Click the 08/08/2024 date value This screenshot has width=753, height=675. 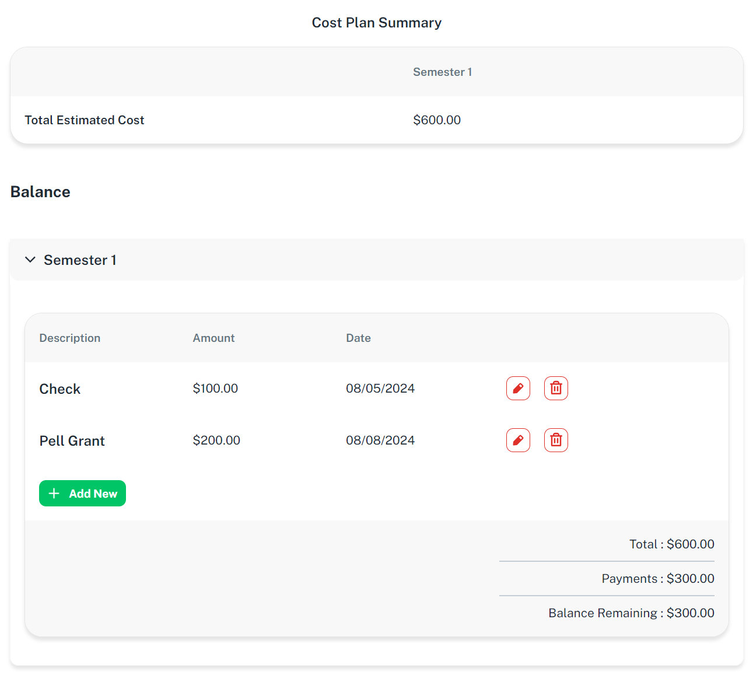(x=380, y=440)
